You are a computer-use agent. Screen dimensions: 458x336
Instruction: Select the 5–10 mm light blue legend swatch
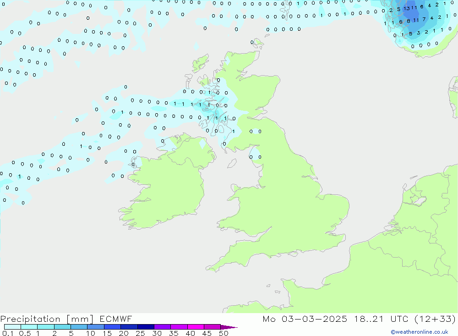tap(79, 327)
